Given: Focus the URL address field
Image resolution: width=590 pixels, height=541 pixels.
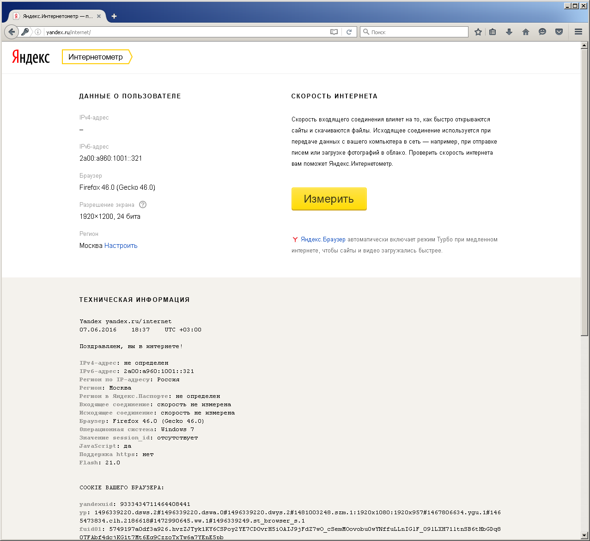Looking at the screenshot, I should coord(185,32).
